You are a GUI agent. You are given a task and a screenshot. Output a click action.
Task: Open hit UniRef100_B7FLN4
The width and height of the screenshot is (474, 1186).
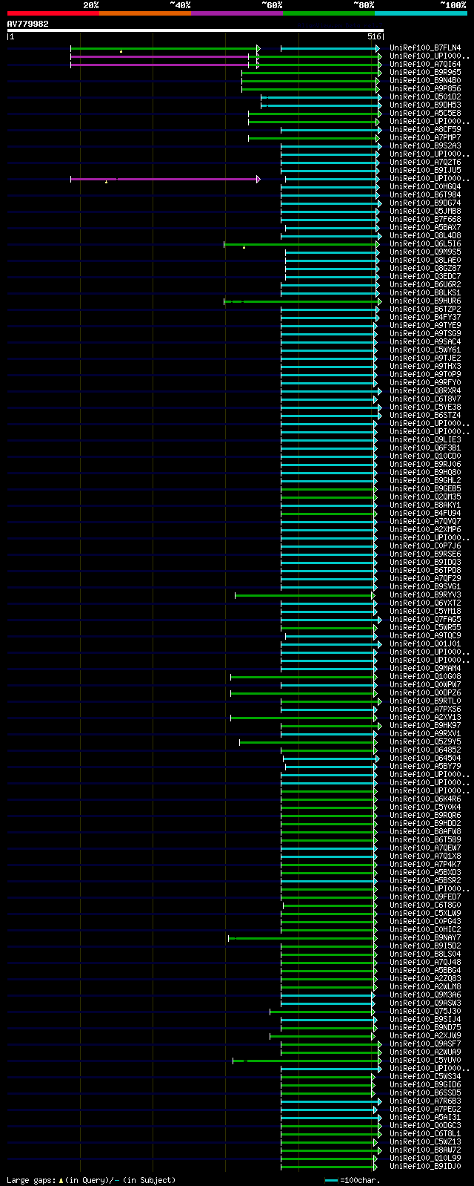(425, 48)
